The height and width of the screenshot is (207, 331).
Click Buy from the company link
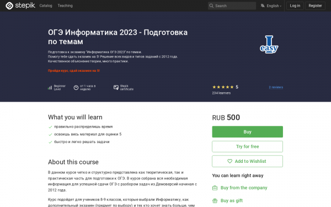pos(244,188)
